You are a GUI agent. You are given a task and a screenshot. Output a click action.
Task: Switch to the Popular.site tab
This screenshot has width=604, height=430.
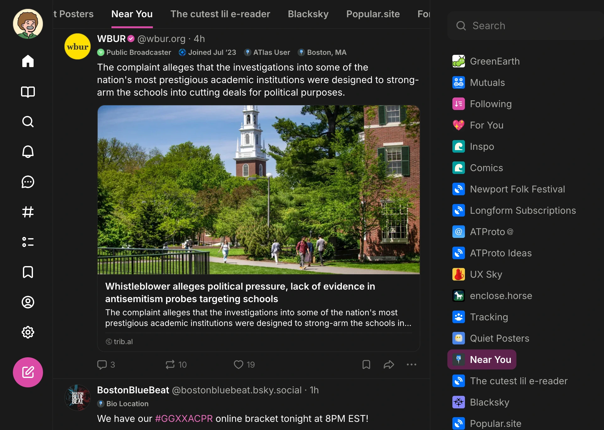[373, 14]
